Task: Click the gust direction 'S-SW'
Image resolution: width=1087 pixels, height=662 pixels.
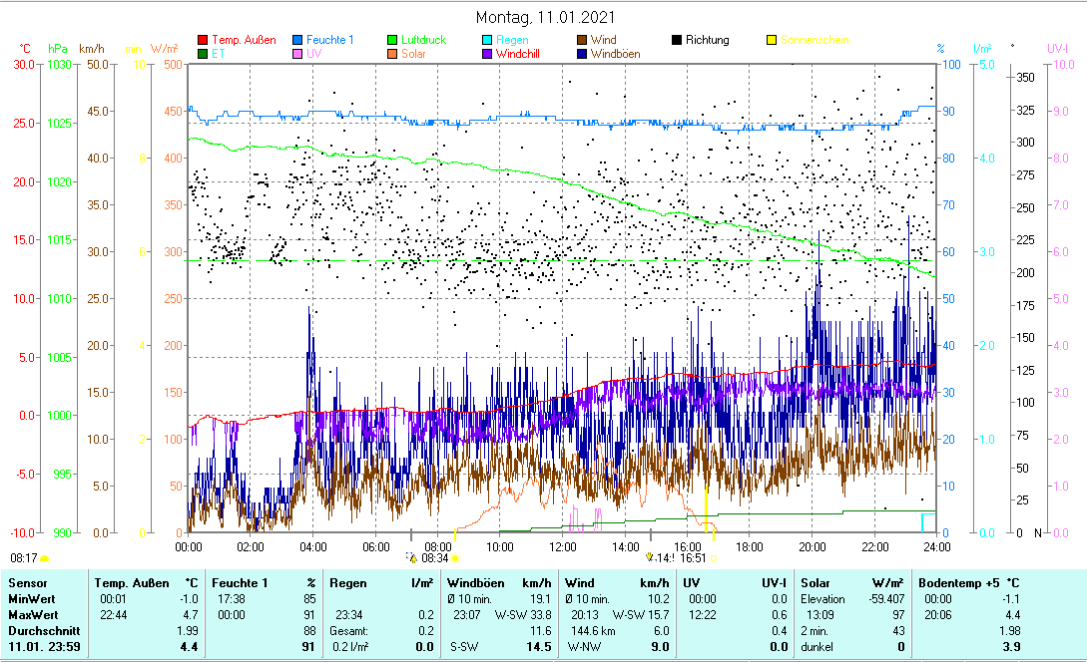Action: point(464,647)
